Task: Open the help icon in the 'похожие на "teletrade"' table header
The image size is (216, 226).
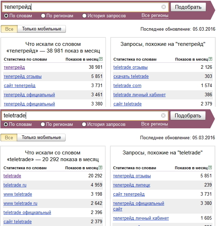Action: (210, 167)
